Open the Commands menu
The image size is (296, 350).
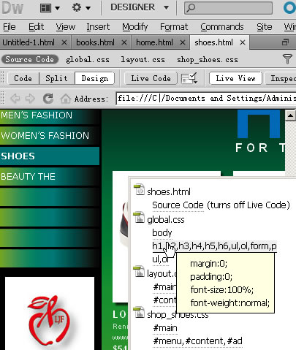(222, 27)
